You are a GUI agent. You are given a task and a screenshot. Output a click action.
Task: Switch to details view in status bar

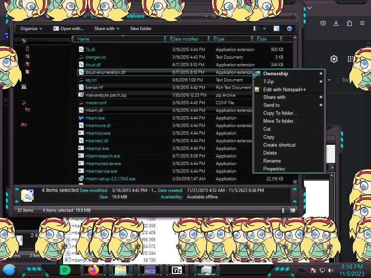click(285, 210)
